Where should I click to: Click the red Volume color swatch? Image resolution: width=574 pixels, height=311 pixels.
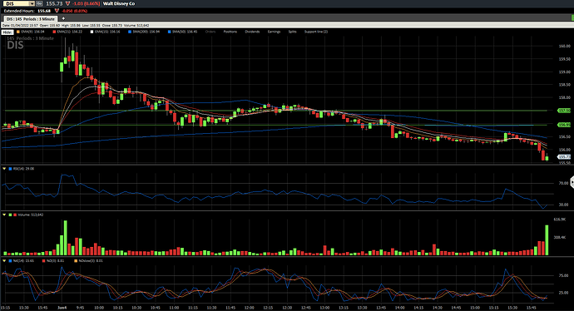click(15, 215)
